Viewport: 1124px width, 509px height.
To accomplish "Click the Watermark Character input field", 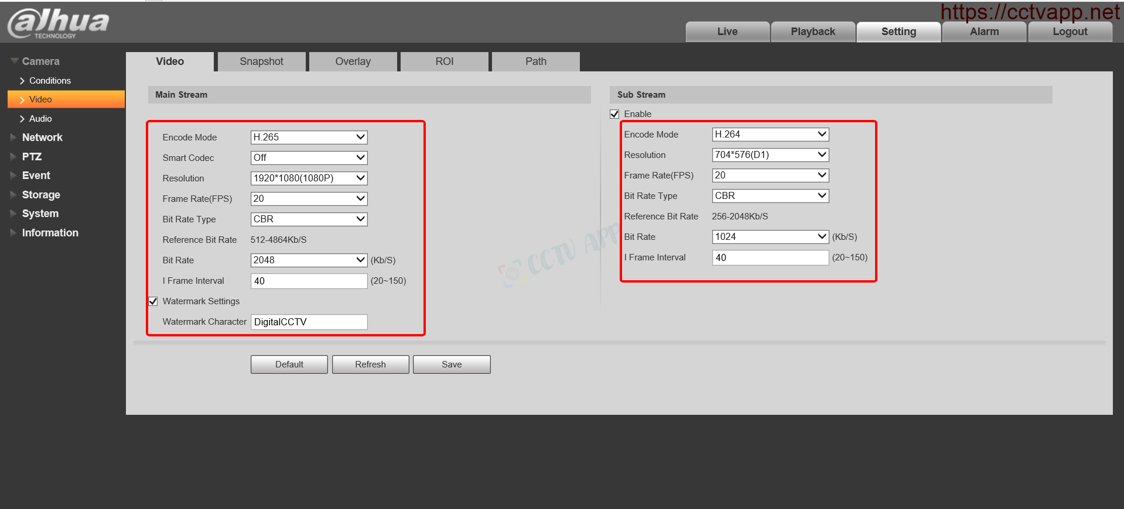I will pyautogui.click(x=309, y=322).
